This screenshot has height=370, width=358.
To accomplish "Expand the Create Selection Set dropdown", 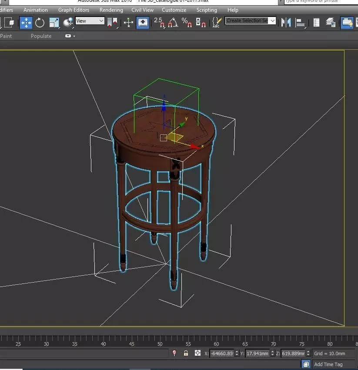I will 272,21.
